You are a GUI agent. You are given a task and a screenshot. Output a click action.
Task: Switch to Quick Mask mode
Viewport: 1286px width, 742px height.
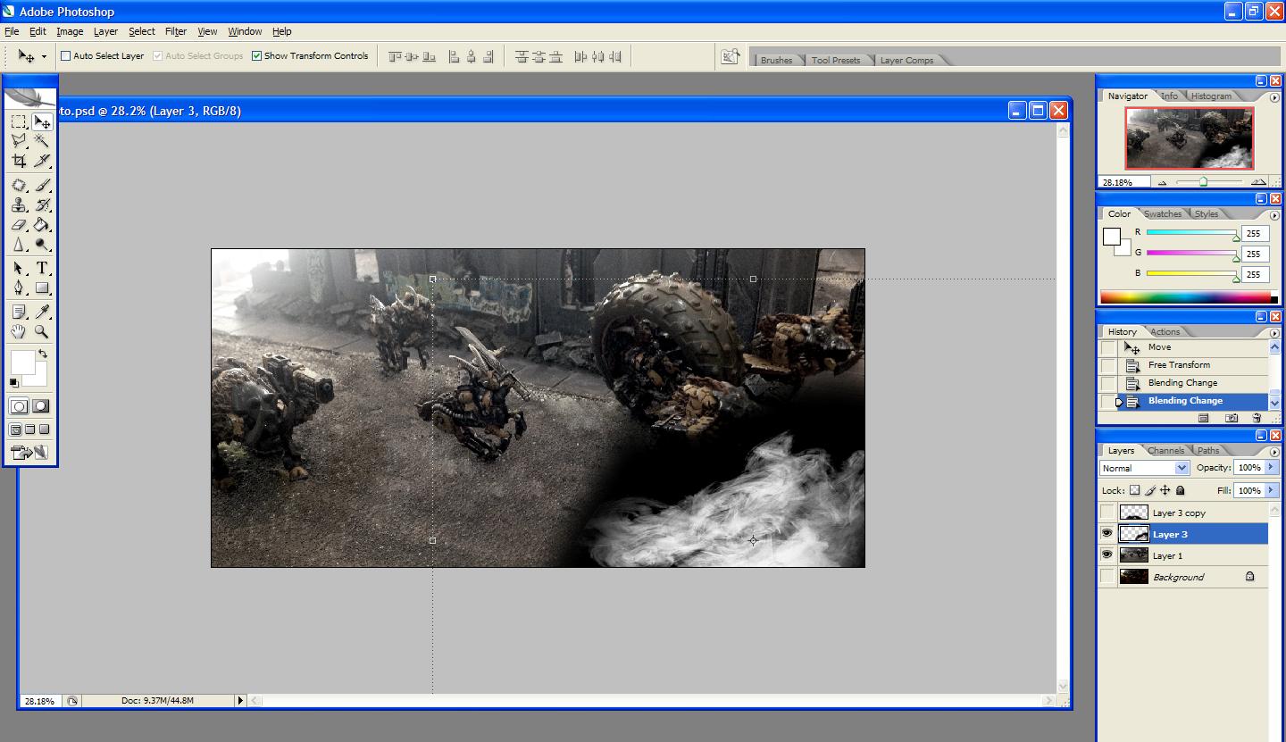(x=41, y=406)
